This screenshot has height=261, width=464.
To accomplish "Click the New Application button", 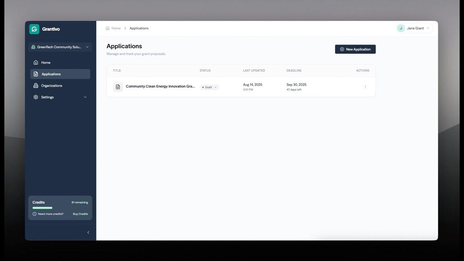I will click(355, 49).
